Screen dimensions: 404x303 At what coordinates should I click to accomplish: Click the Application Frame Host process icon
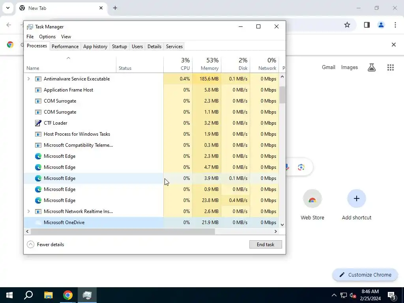point(38,90)
